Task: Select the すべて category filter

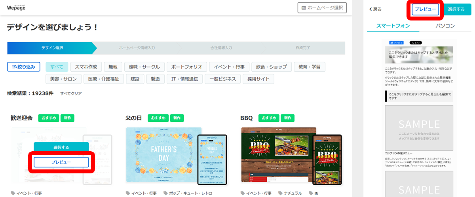Action: [57, 67]
